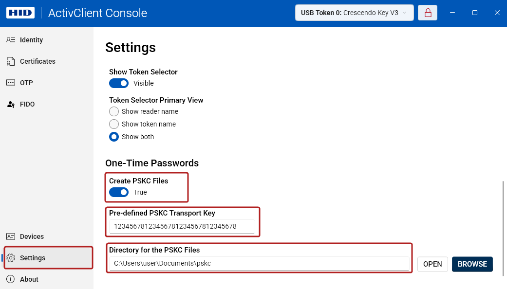This screenshot has height=289, width=507.
Task: Click the Pre-defined PSKC Transport Key field
Action: coord(182,226)
